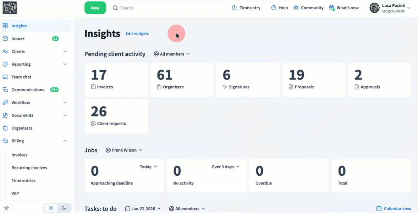
Task: Click the Calendar view icon
Action: 379,209
